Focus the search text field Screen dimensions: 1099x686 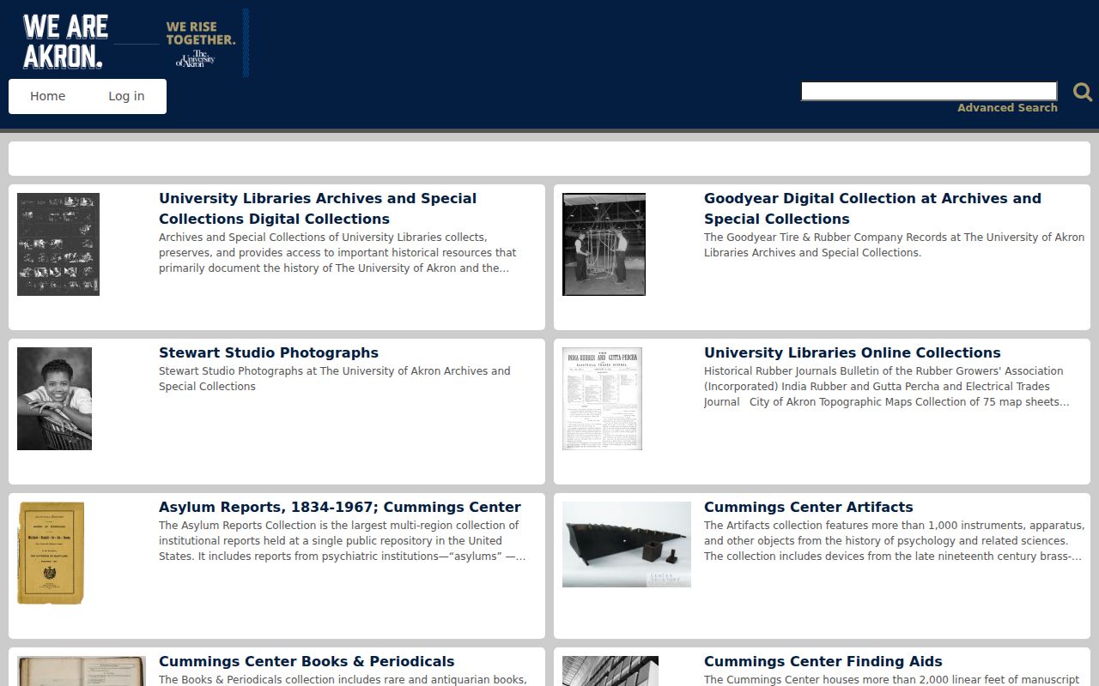click(x=929, y=91)
